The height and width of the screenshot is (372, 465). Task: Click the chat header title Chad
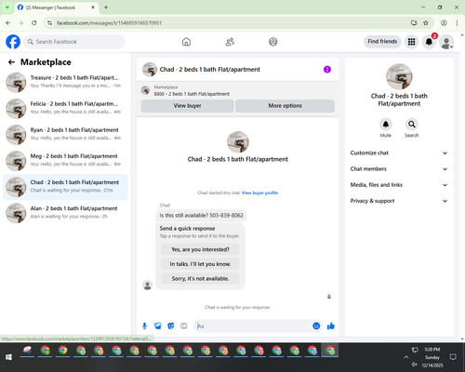point(210,70)
